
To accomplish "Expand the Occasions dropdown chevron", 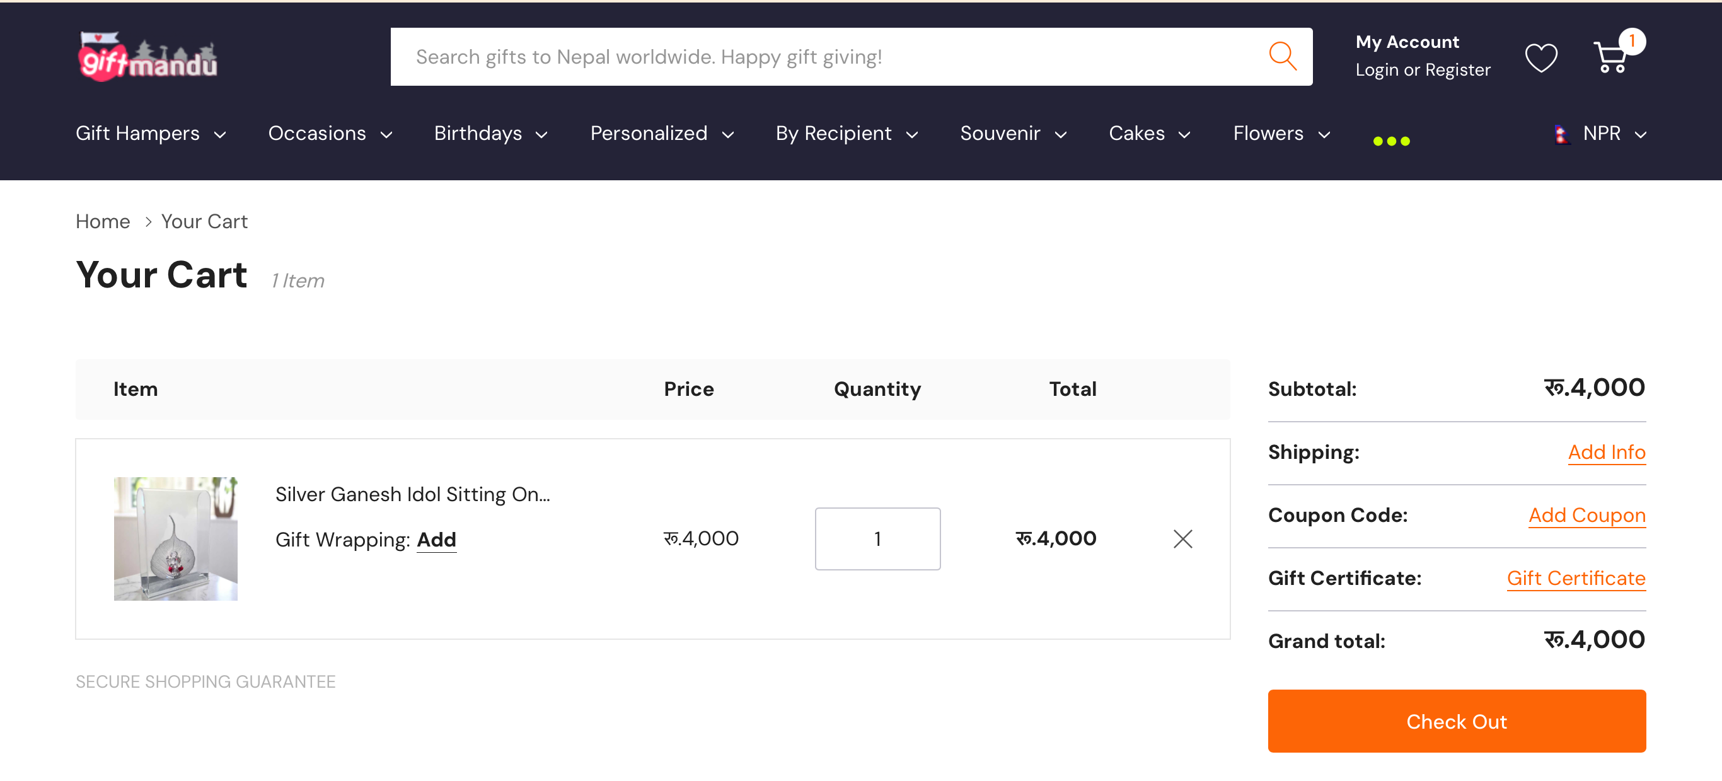I will [x=386, y=135].
